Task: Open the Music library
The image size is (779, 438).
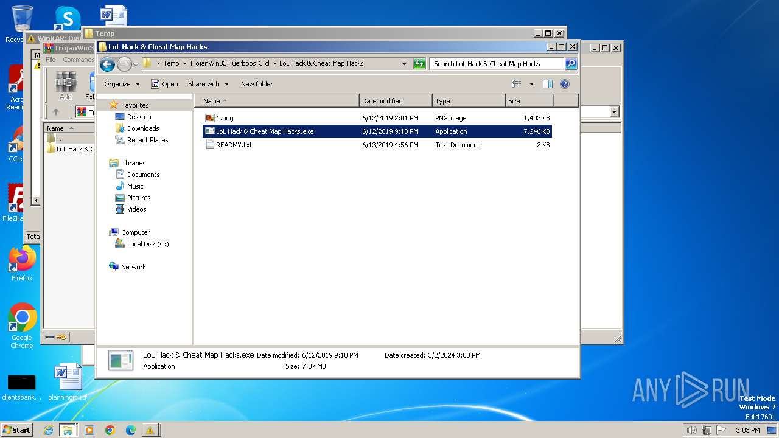Action: (135, 186)
